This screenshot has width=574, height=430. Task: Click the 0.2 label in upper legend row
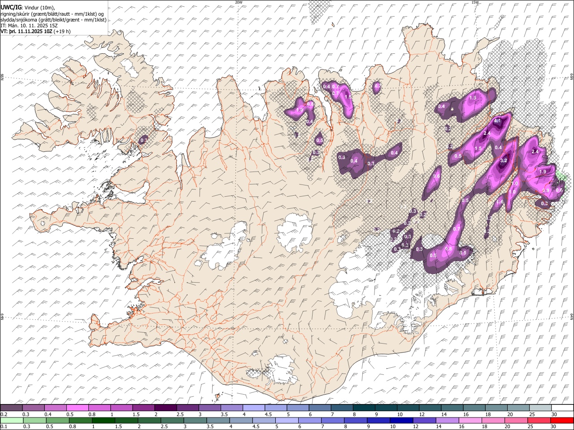coord(3,414)
